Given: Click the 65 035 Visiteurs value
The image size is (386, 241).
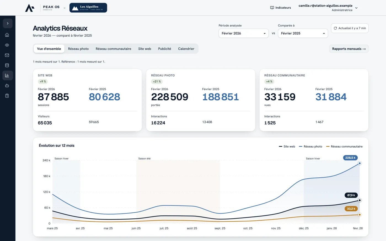Looking at the screenshot, I should pyautogui.click(x=45, y=123).
